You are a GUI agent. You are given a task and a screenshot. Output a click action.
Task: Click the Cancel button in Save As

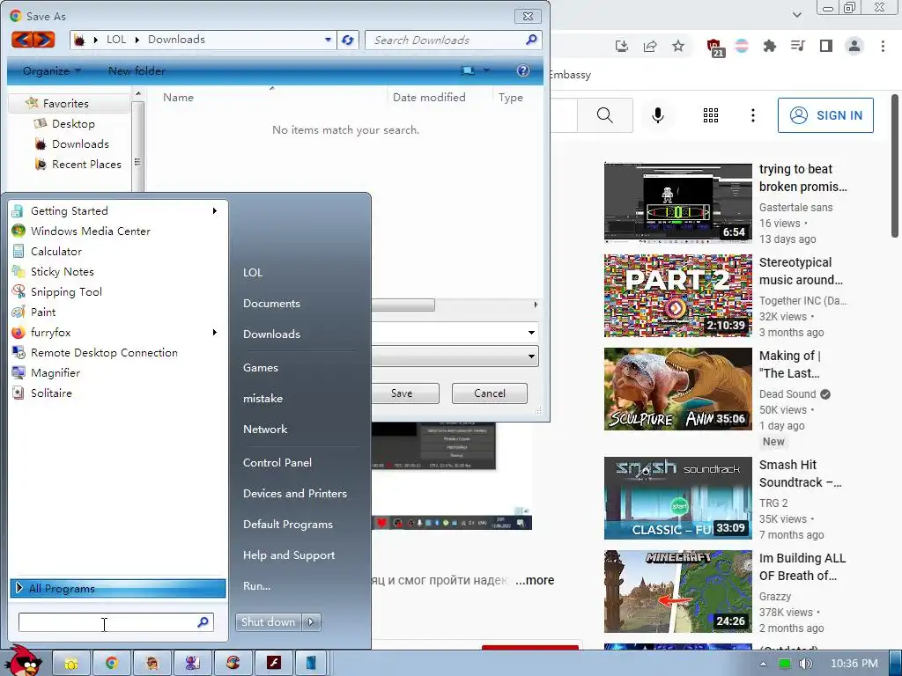point(490,393)
